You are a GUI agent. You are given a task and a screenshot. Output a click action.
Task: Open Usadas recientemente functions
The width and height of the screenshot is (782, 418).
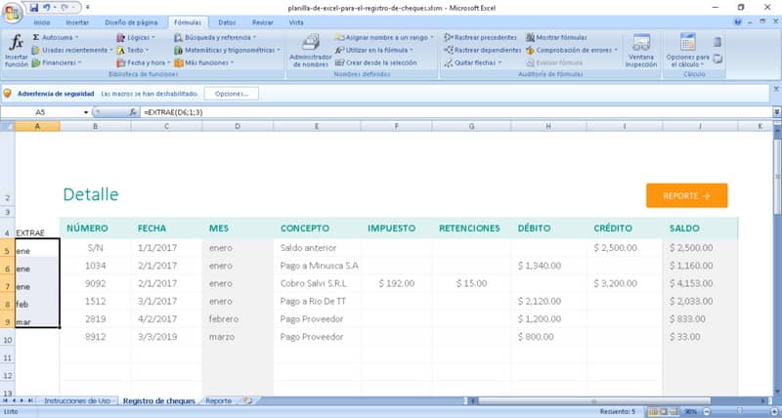pos(70,51)
